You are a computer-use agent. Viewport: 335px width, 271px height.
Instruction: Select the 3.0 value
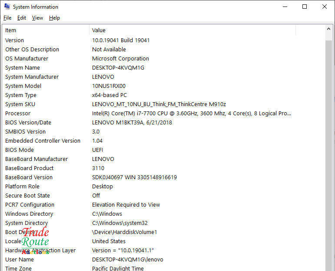(x=96, y=132)
